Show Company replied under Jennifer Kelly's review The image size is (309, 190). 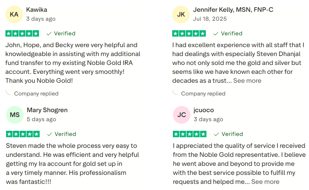click(x=203, y=94)
